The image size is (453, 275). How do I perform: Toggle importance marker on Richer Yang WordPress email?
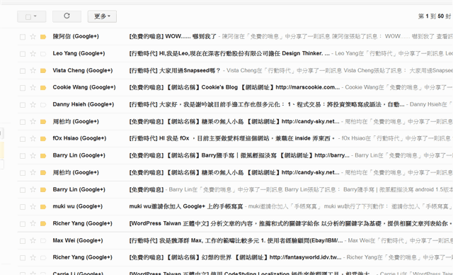click(x=43, y=223)
